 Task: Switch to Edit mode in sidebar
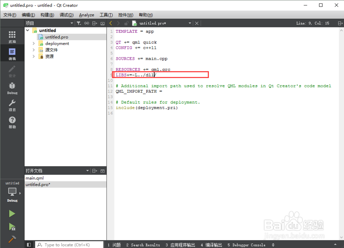[12, 54]
